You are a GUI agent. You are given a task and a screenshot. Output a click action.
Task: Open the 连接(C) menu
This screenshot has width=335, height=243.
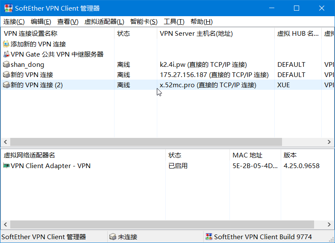(14, 21)
